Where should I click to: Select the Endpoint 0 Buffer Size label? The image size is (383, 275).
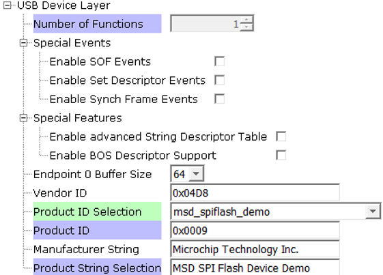pyautogui.click(x=92, y=174)
